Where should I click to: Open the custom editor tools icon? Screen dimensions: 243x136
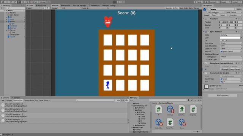(x=27, y=2)
